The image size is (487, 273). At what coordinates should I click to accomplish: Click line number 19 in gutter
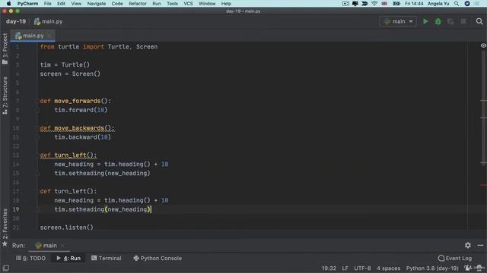point(16,209)
